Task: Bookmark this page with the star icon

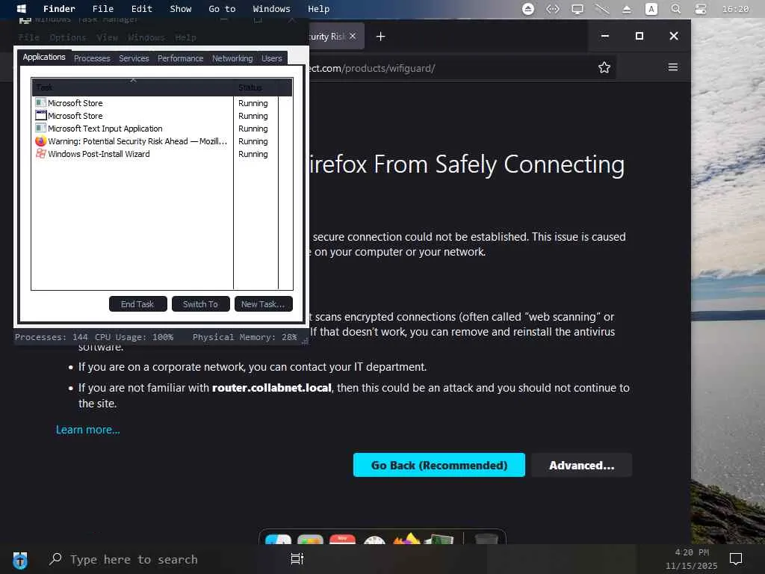Action: (x=604, y=67)
